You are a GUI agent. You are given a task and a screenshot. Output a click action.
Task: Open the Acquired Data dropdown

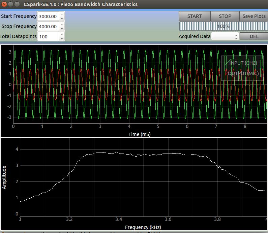pyautogui.click(x=225, y=36)
